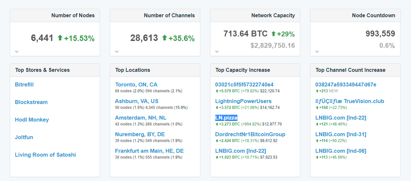Open the Bitrefill store link
This screenshot has width=411, height=181.
coord(24,85)
